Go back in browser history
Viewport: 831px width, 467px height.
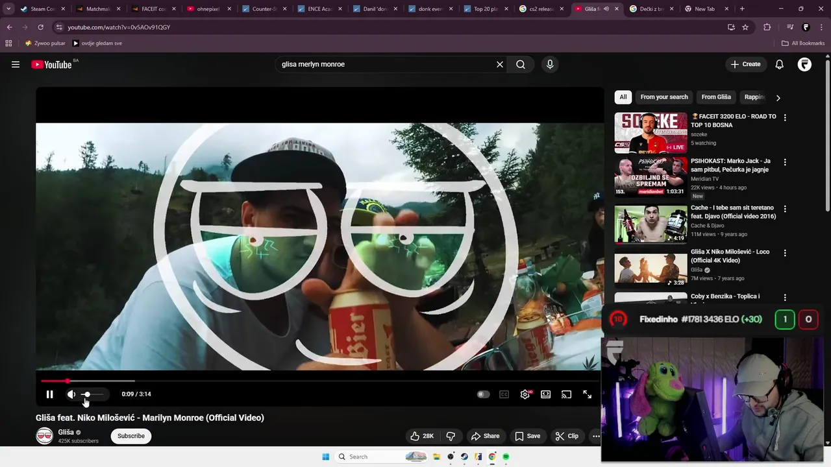click(x=9, y=27)
